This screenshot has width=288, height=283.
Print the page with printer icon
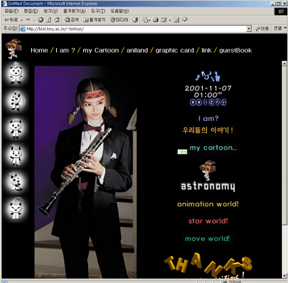[155, 20]
